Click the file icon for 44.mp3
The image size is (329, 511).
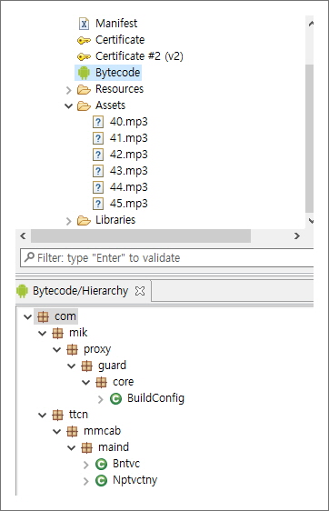[x=98, y=187]
